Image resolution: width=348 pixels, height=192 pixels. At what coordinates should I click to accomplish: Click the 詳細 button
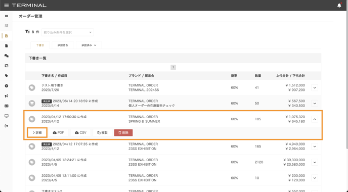37,132
